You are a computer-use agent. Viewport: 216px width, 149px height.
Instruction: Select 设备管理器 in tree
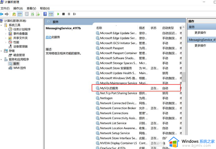[20, 46]
